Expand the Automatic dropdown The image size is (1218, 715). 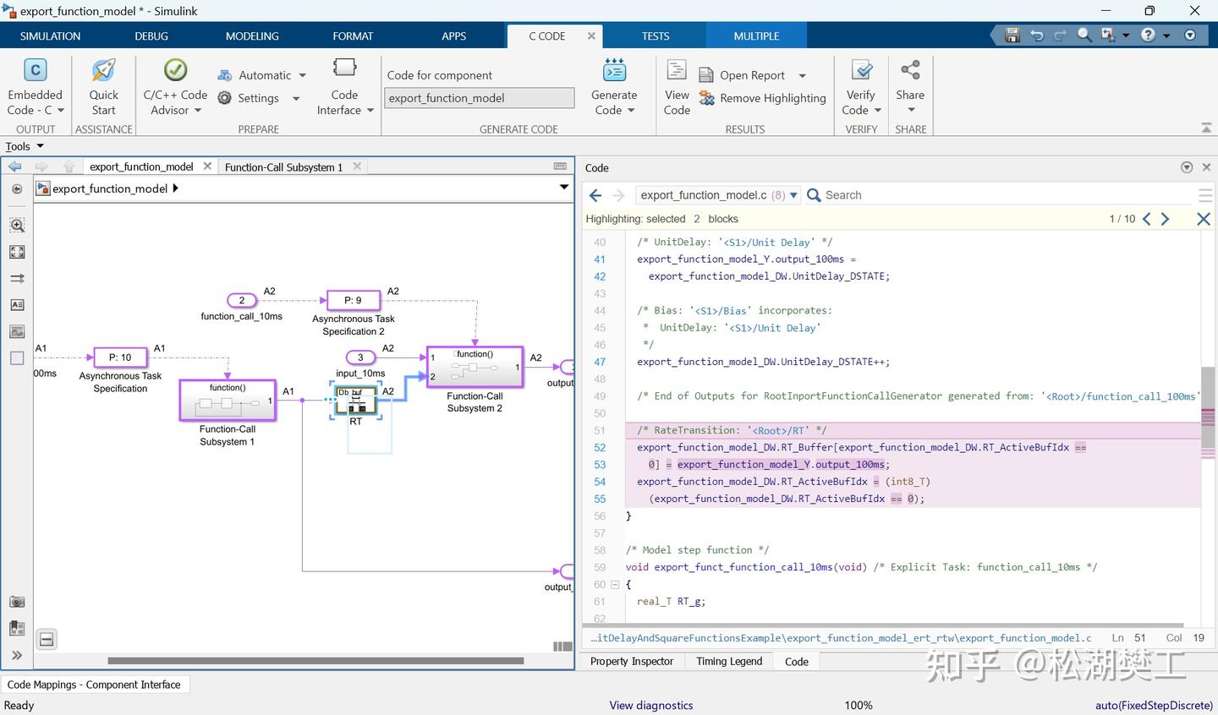click(303, 75)
